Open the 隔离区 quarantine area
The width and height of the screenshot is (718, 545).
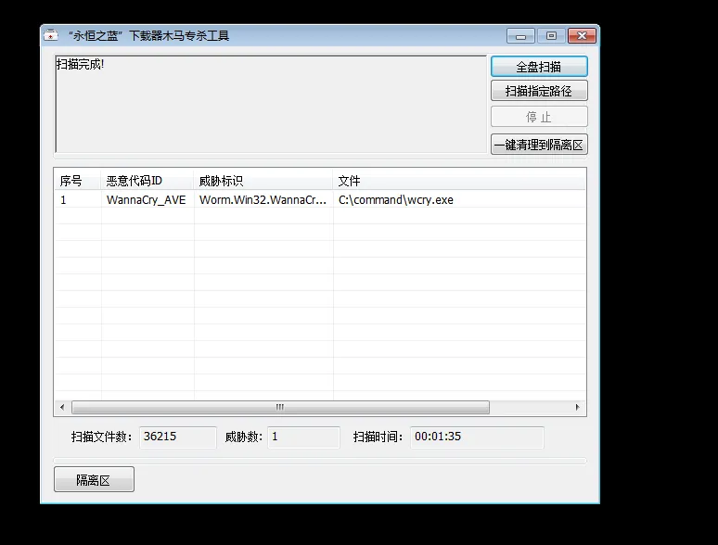coord(94,479)
